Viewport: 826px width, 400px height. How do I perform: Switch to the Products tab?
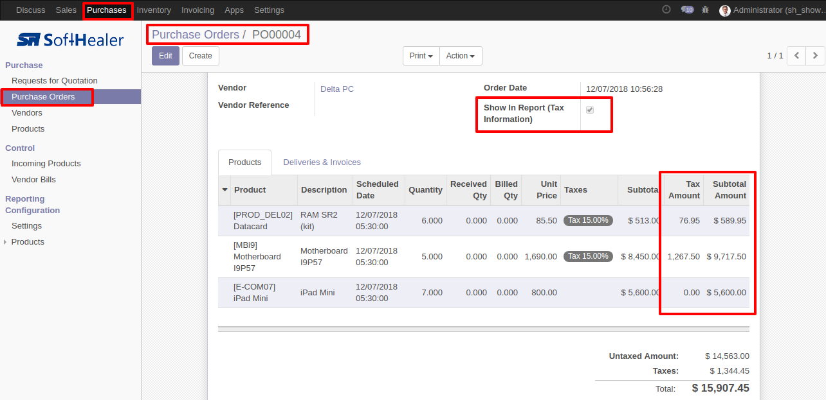245,162
